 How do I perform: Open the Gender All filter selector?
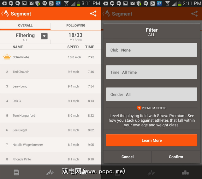coord(151,94)
